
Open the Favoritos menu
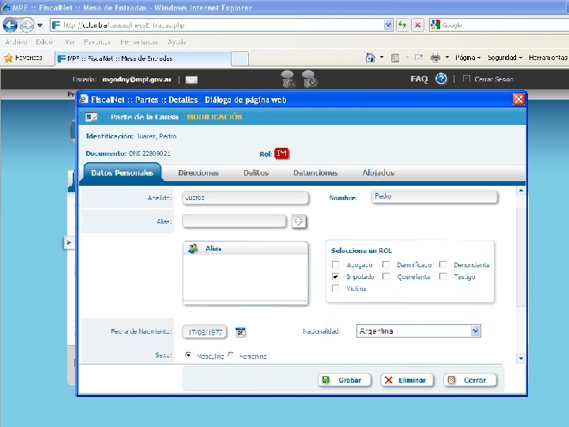pyautogui.click(x=97, y=42)
